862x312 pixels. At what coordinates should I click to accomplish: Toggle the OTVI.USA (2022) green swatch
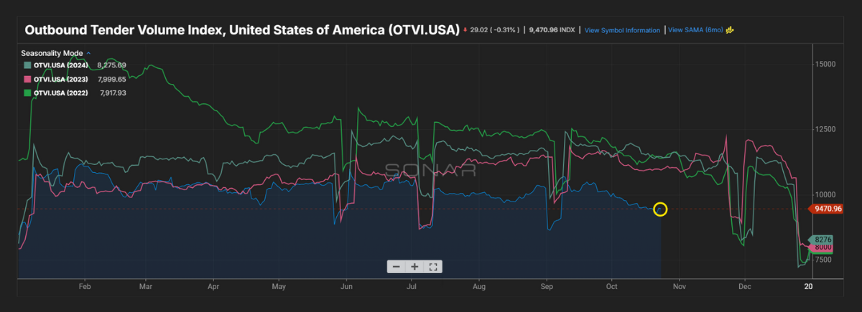(27, 92)
